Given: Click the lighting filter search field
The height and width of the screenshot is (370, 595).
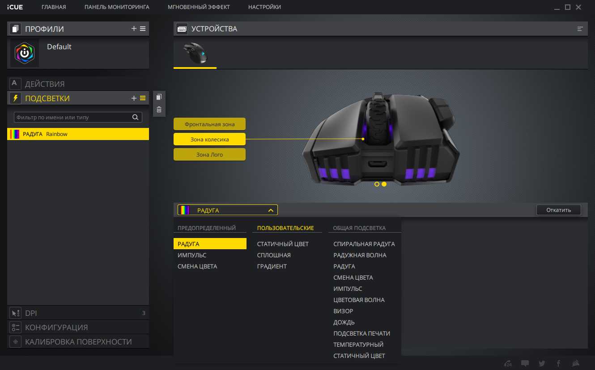Looking at the screenshot, I should pos(73,117).
